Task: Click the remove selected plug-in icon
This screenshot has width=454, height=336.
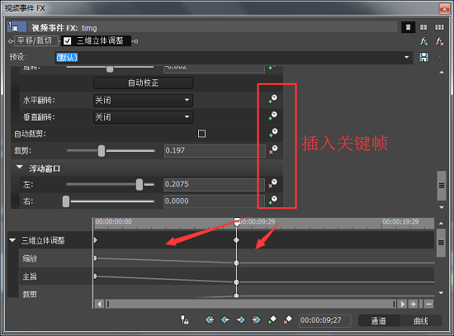Action: [439, 41]
